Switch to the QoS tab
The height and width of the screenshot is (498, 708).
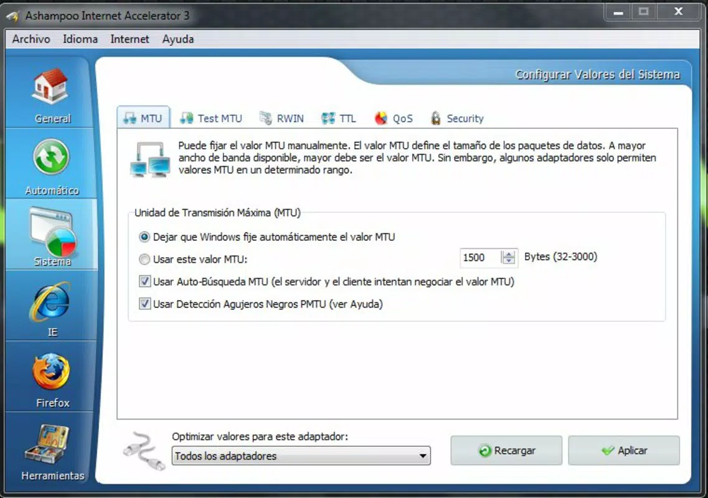coord(394,118)
